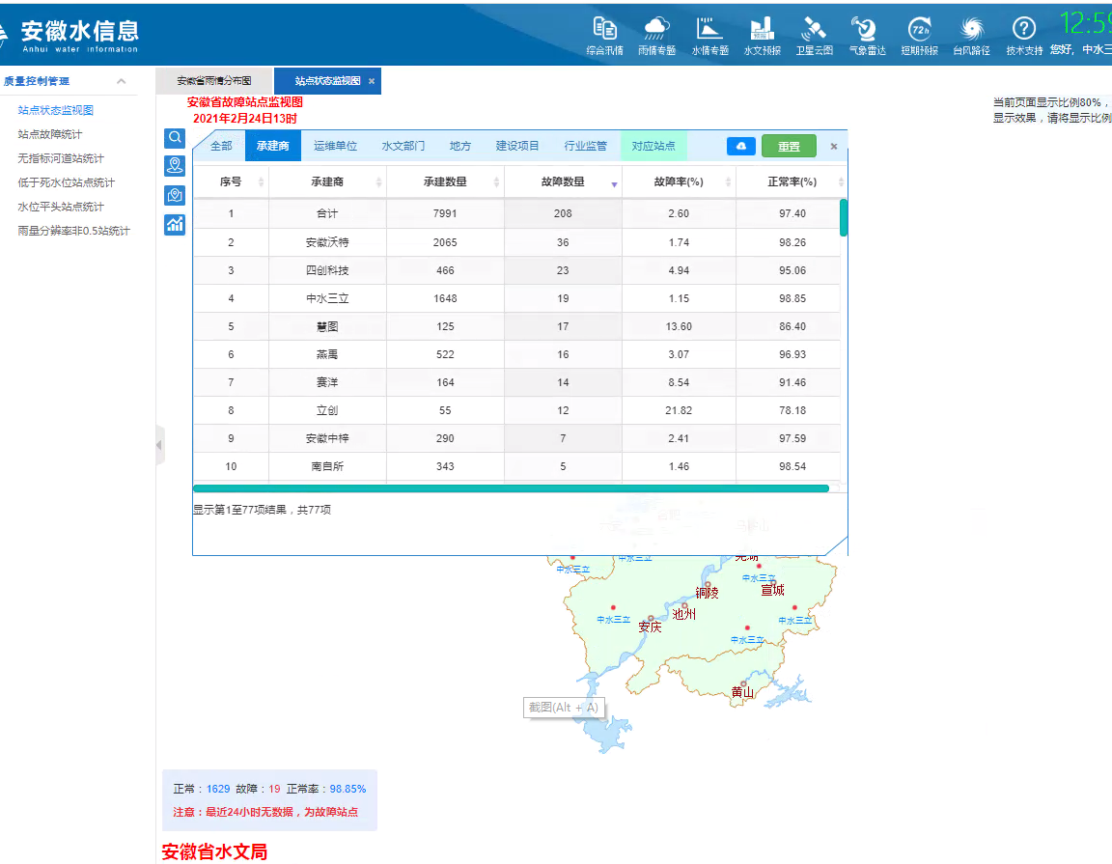Open 技术支持 help question mark icon

1023,29
